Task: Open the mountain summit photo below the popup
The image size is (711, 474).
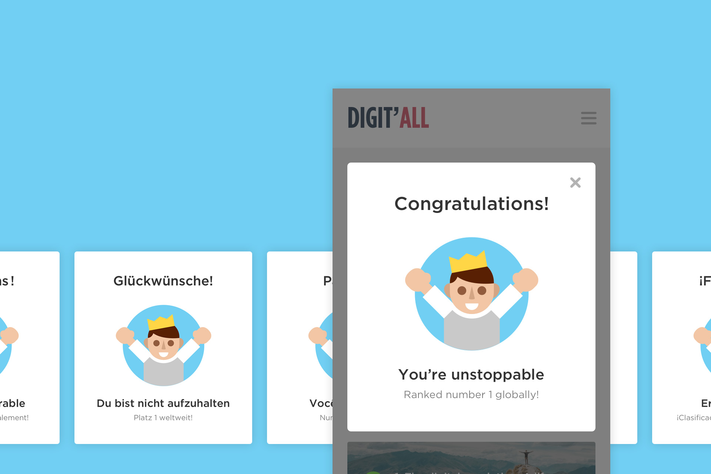Action: click(471, 458)
